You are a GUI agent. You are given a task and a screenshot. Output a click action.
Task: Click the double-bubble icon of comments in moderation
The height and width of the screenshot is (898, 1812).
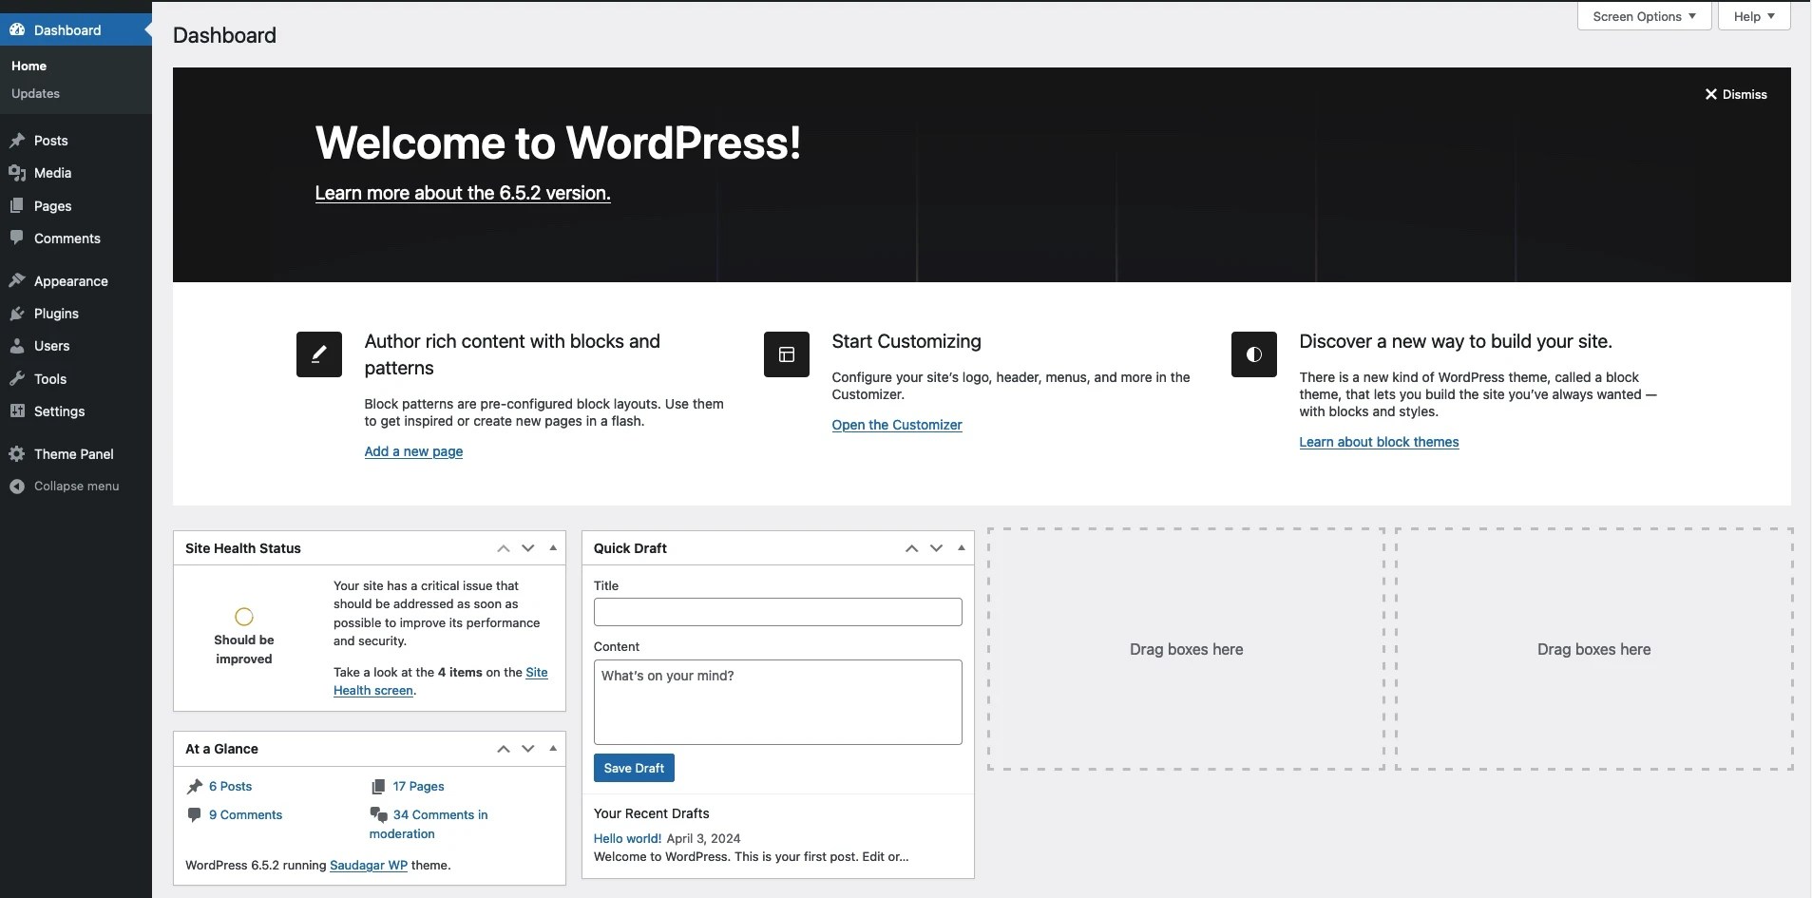378,814
